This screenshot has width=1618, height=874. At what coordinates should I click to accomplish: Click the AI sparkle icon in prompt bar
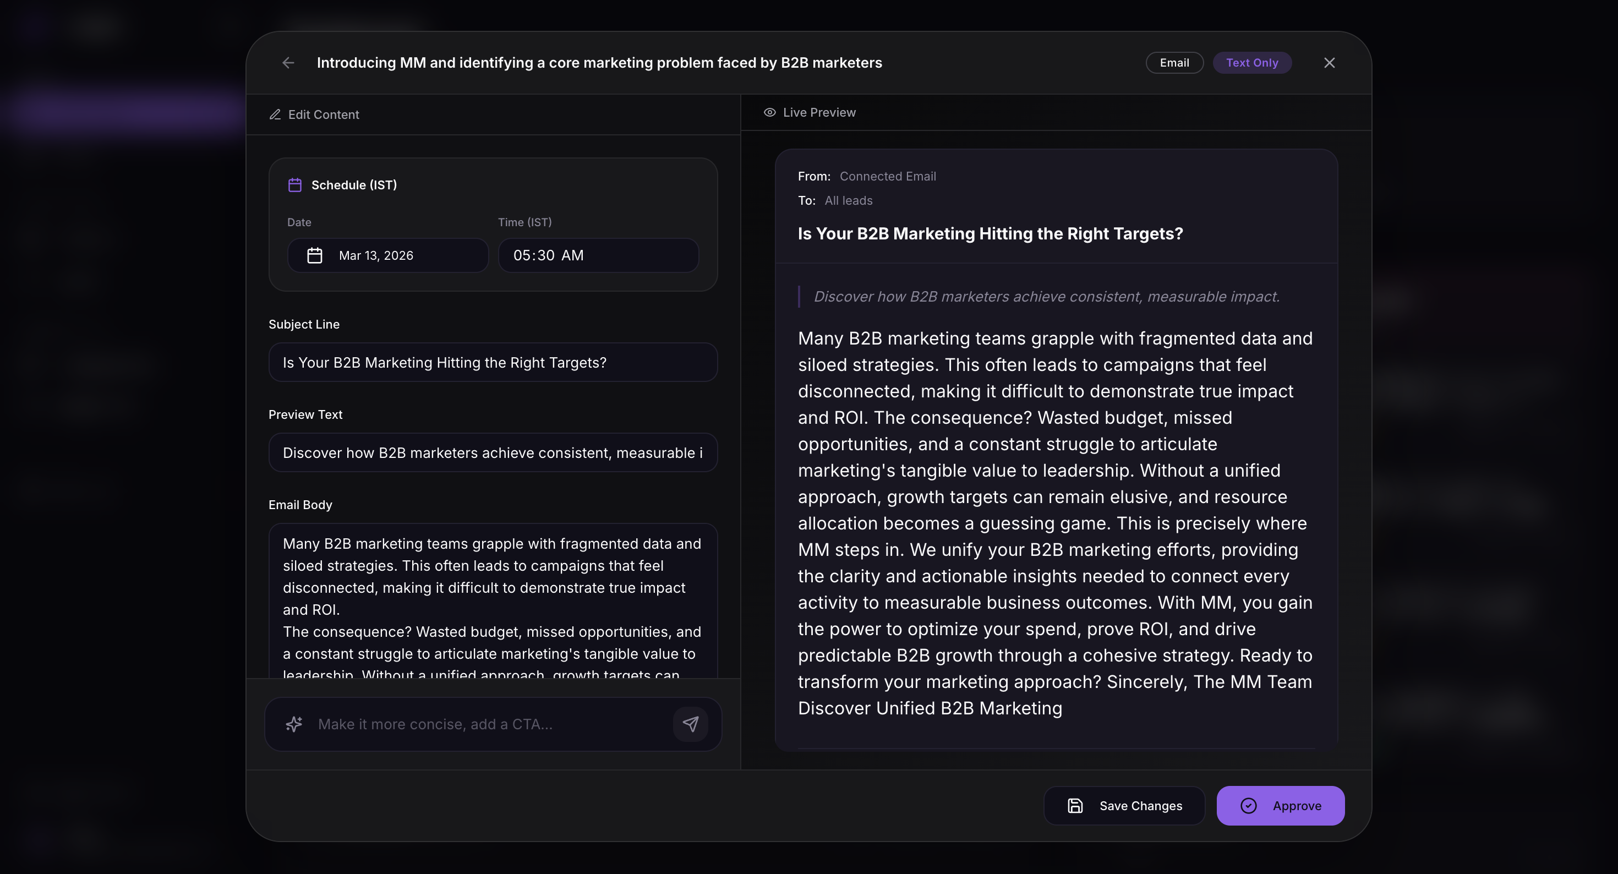click(294, 724)
